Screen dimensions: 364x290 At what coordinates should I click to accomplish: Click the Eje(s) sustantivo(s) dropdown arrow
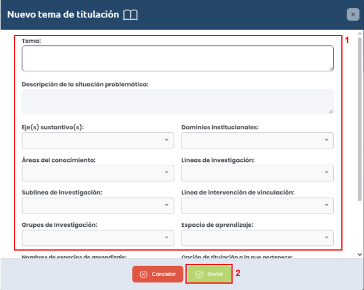pos(166,140)
